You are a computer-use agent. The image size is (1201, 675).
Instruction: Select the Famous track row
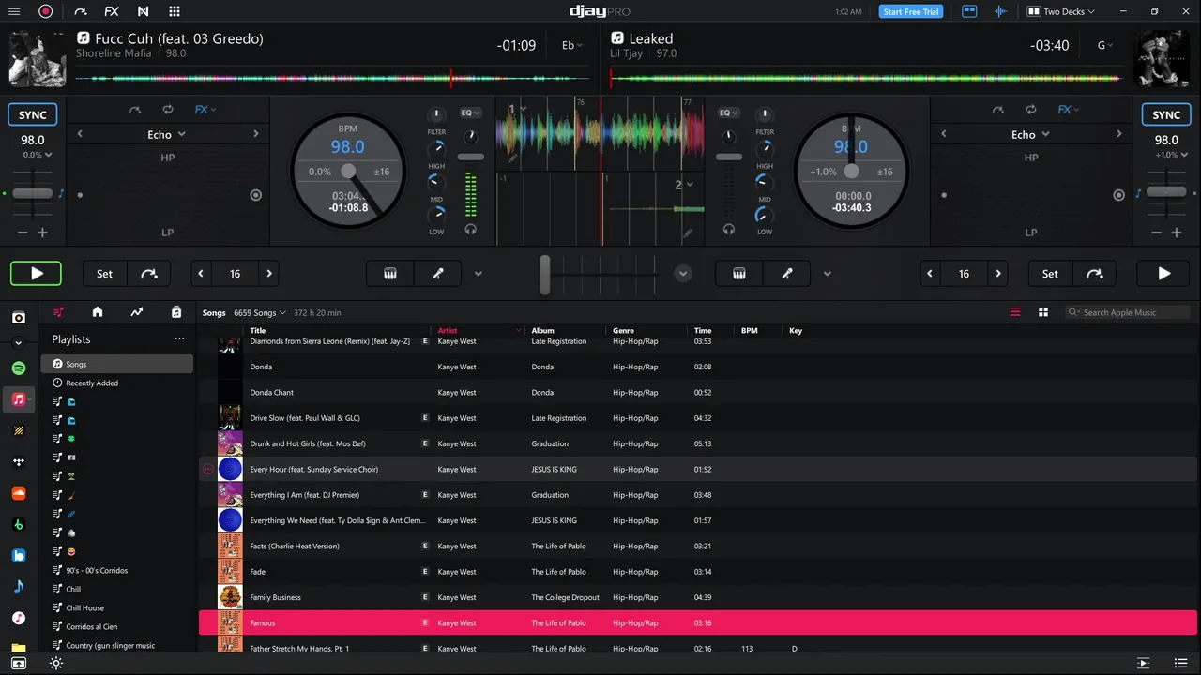point(697,622)
